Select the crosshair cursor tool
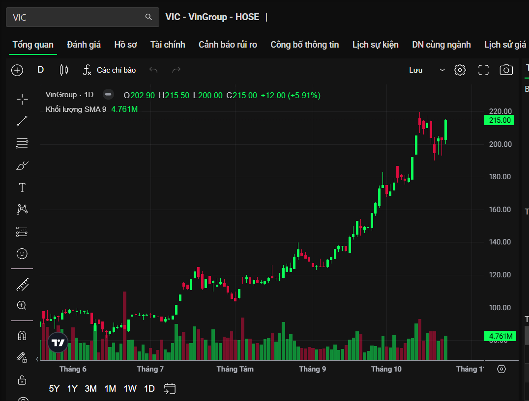Screen dimensions: 529x401 pos(22,100)
